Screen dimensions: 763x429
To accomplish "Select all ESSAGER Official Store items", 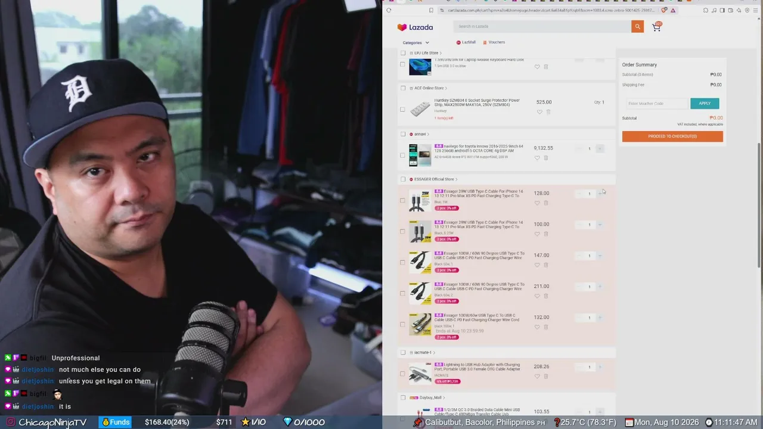I will [x=403, y=179].
